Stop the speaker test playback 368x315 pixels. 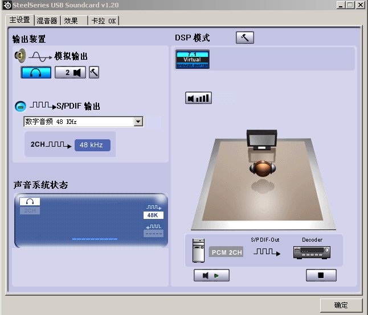pos(321,275)
